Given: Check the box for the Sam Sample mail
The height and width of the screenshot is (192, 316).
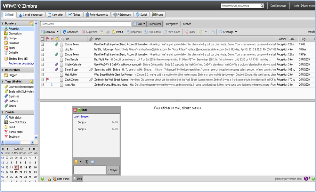Looking at the screenshot, I should tap(42, 59).
